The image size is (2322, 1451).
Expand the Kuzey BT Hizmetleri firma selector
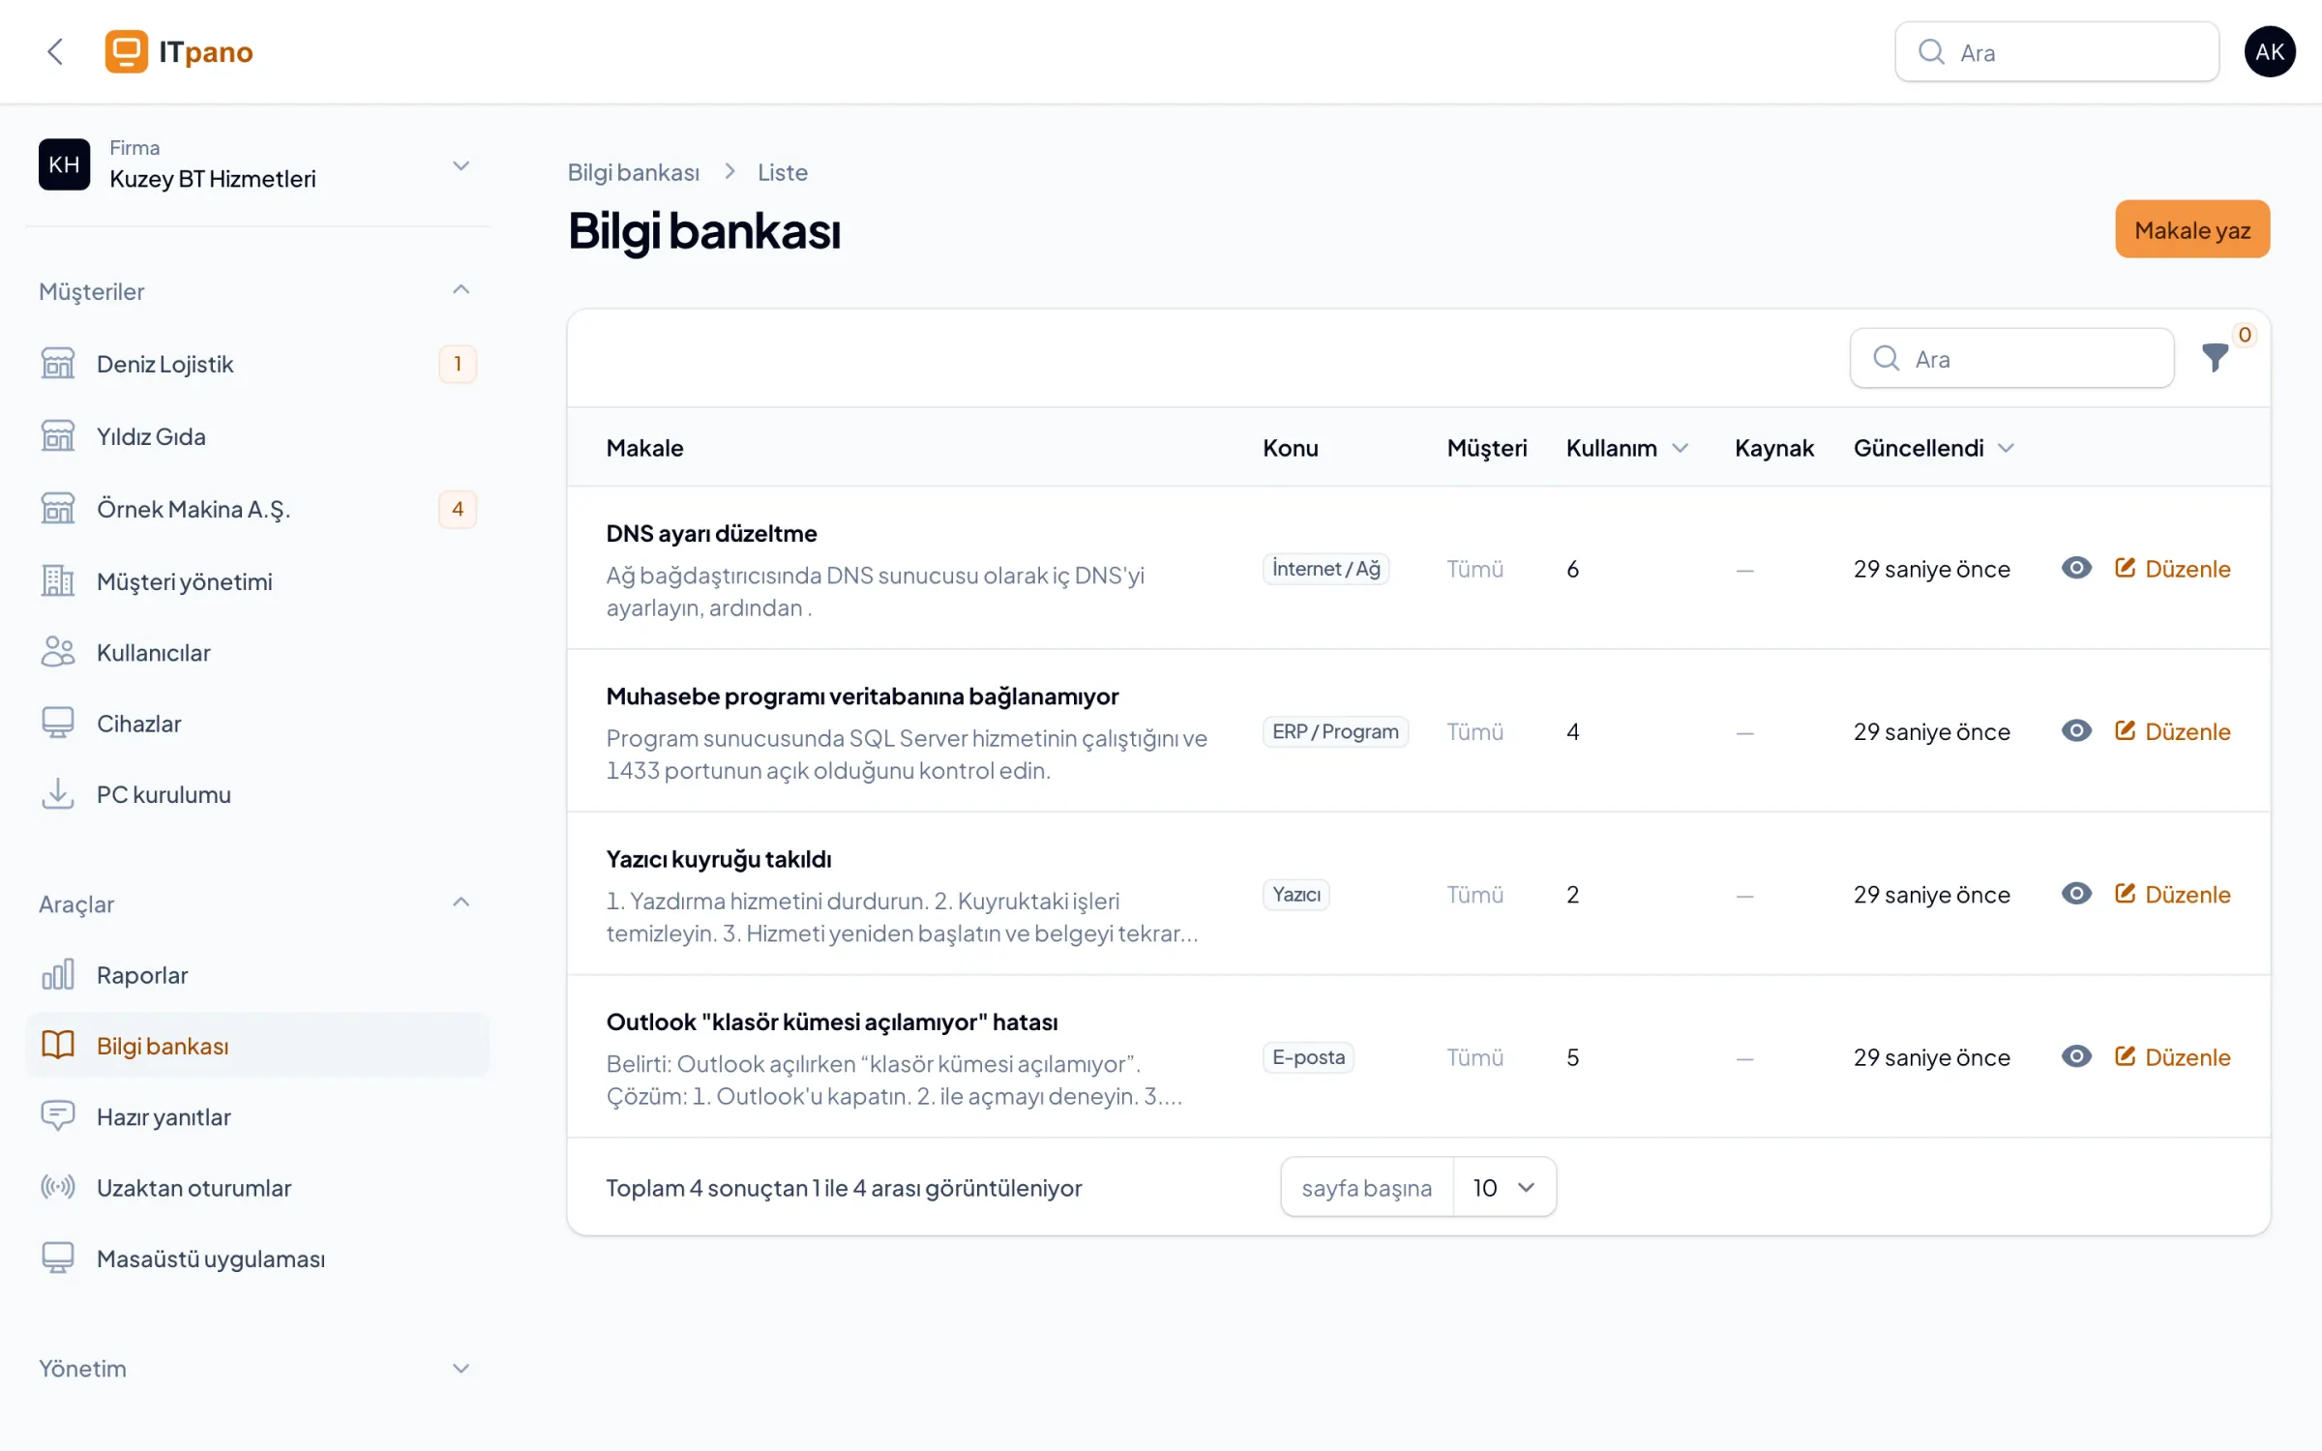coord(256,164)
